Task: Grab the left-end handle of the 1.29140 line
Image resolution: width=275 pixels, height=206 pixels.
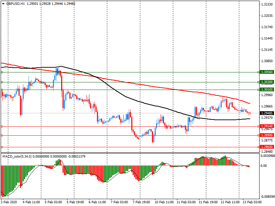Action: (x=2, y=126)
